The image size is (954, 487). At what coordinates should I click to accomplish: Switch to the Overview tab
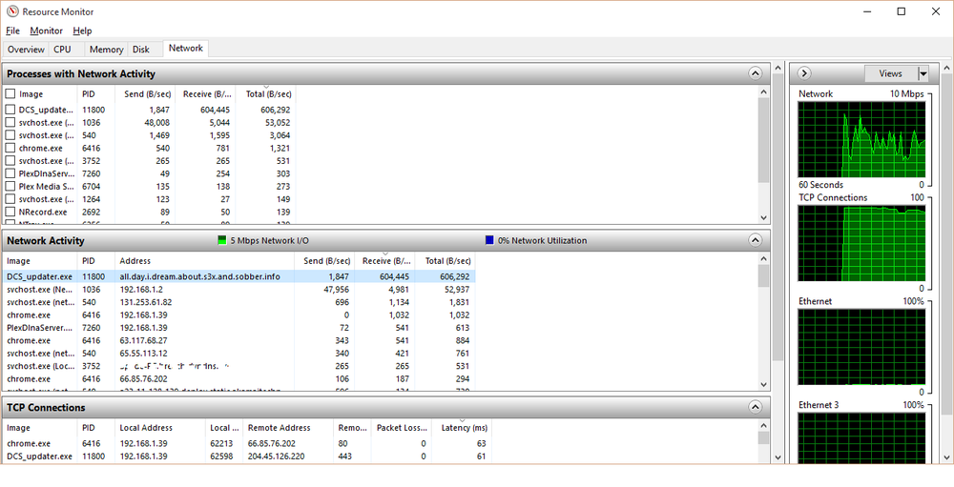point(26,50)
